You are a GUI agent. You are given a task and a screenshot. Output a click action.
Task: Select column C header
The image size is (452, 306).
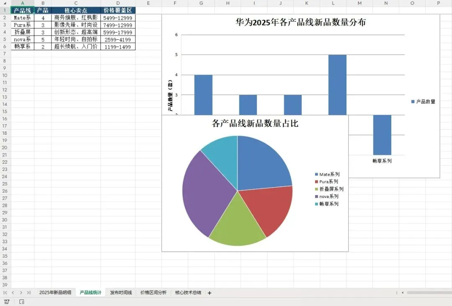tap(76, 3)
